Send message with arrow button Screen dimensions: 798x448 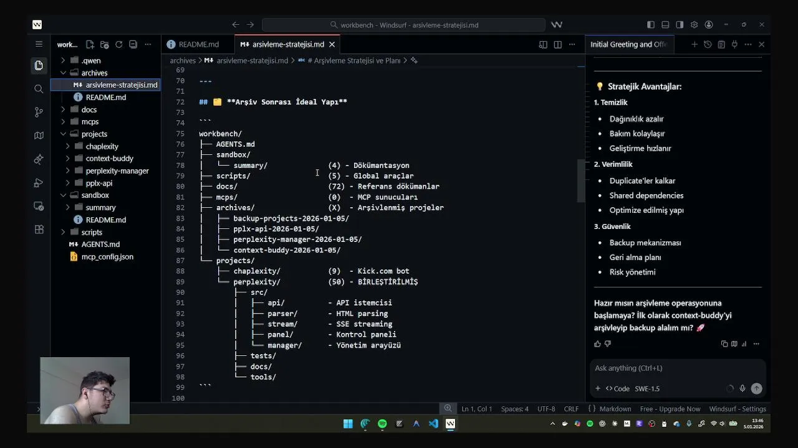[x=756, y=388]
